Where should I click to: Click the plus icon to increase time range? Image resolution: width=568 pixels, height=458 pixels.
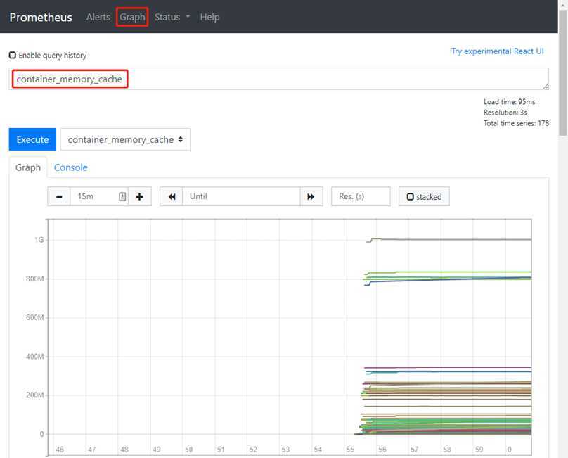coord(140,197)
